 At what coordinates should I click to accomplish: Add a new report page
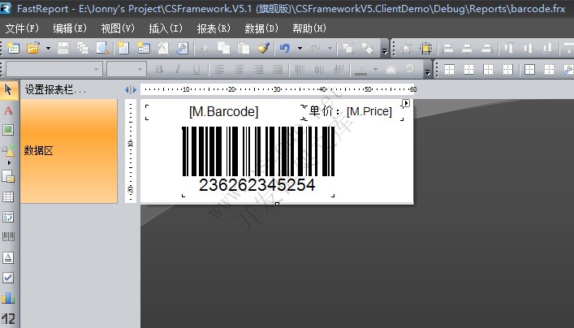[123, 48]
